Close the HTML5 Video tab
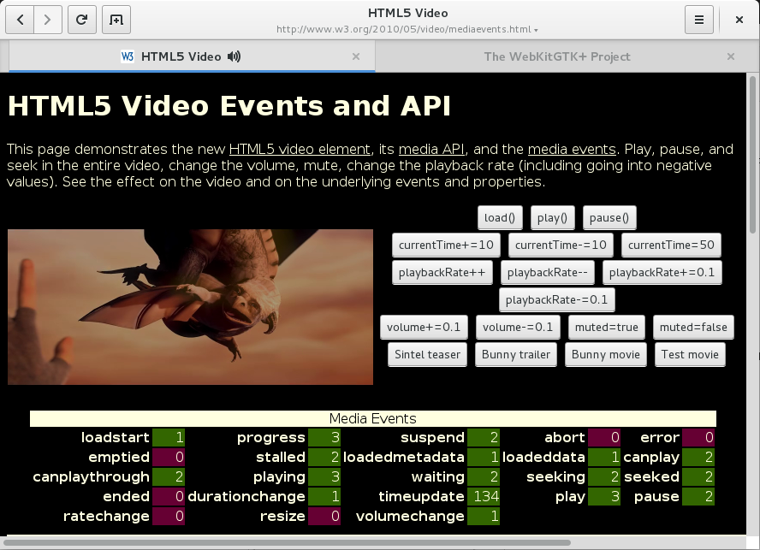 tap(356, 56)
